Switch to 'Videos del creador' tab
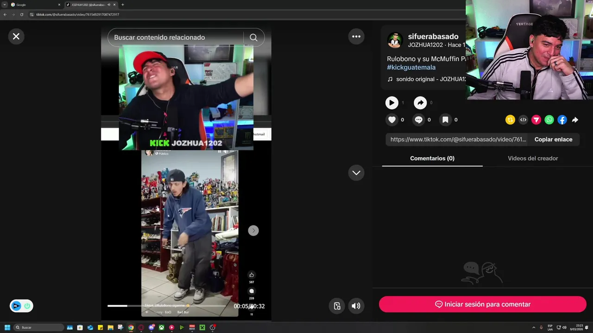 pyautogui.click(x=533, y=158)
